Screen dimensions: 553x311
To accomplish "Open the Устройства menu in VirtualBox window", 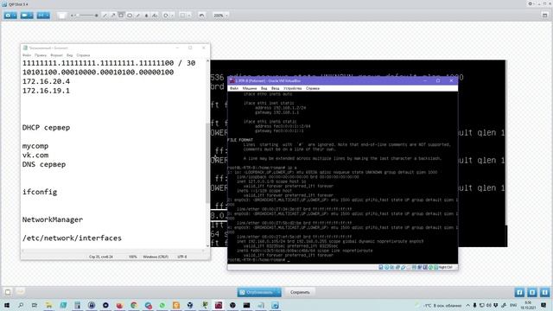I will (292, 88).
